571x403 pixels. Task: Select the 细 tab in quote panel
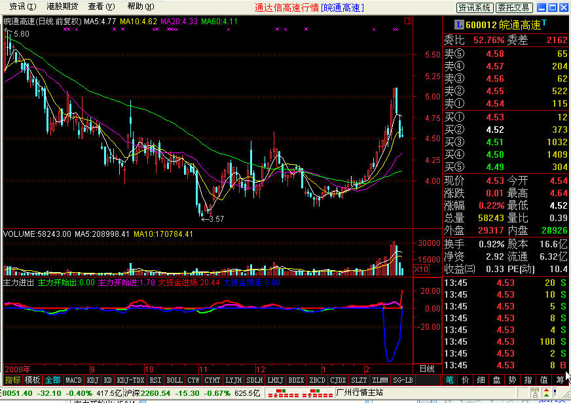click(x=481, y=380)
